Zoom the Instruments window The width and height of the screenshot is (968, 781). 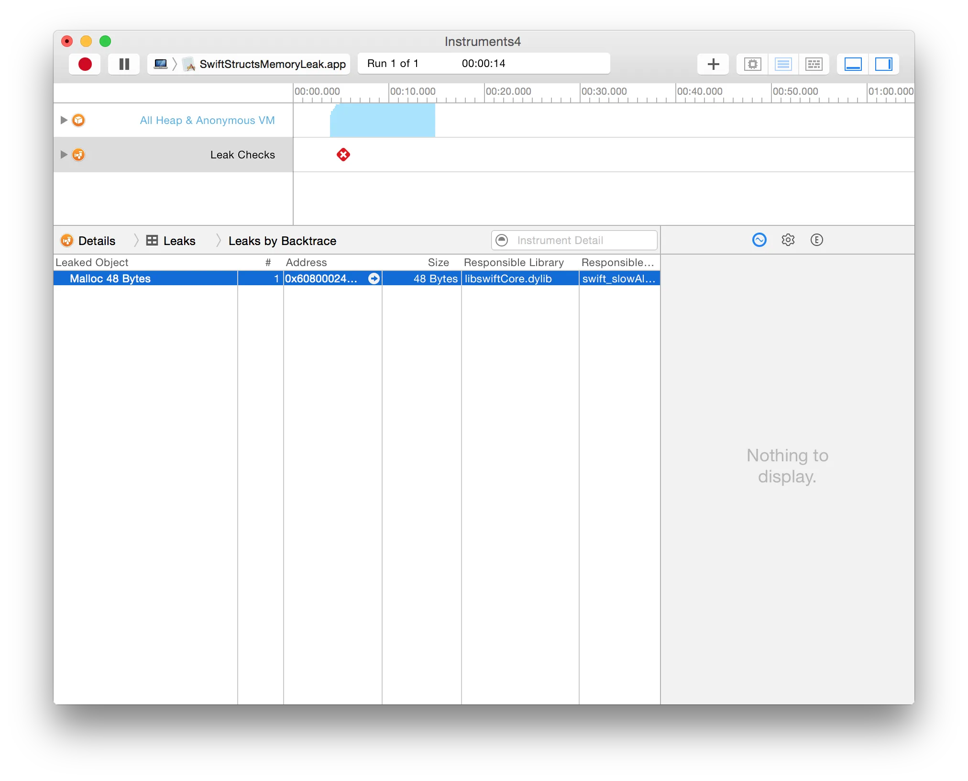click(105, 41)
